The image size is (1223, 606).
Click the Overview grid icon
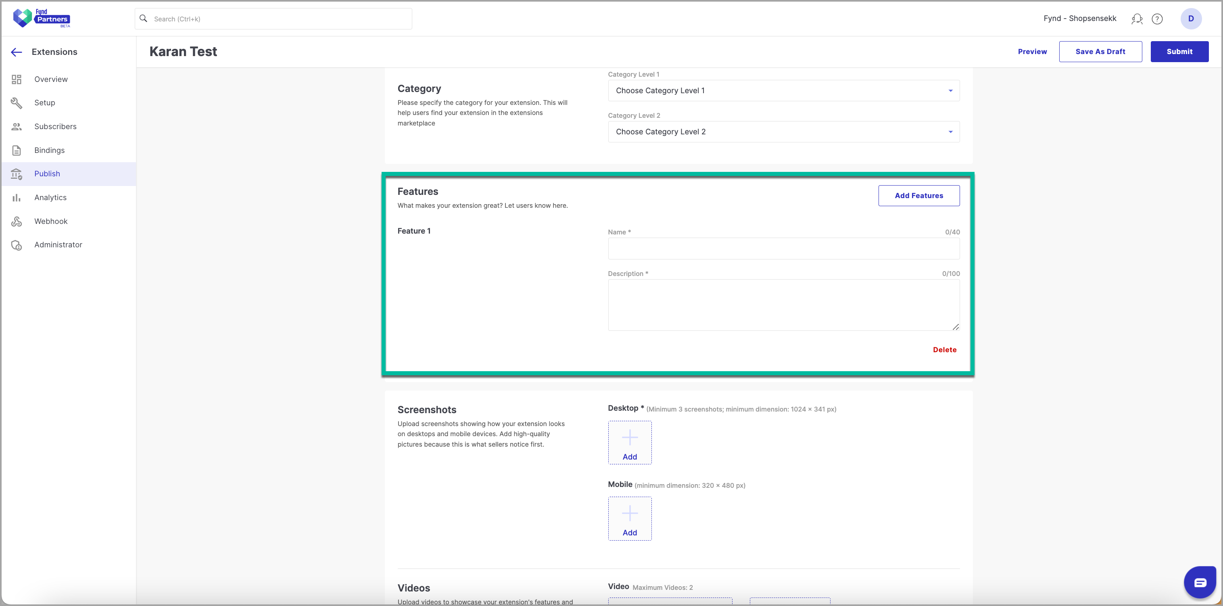coord(17,79)
